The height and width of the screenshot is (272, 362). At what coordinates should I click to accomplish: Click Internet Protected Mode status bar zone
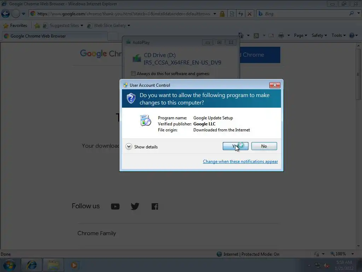tap(248, 254)
